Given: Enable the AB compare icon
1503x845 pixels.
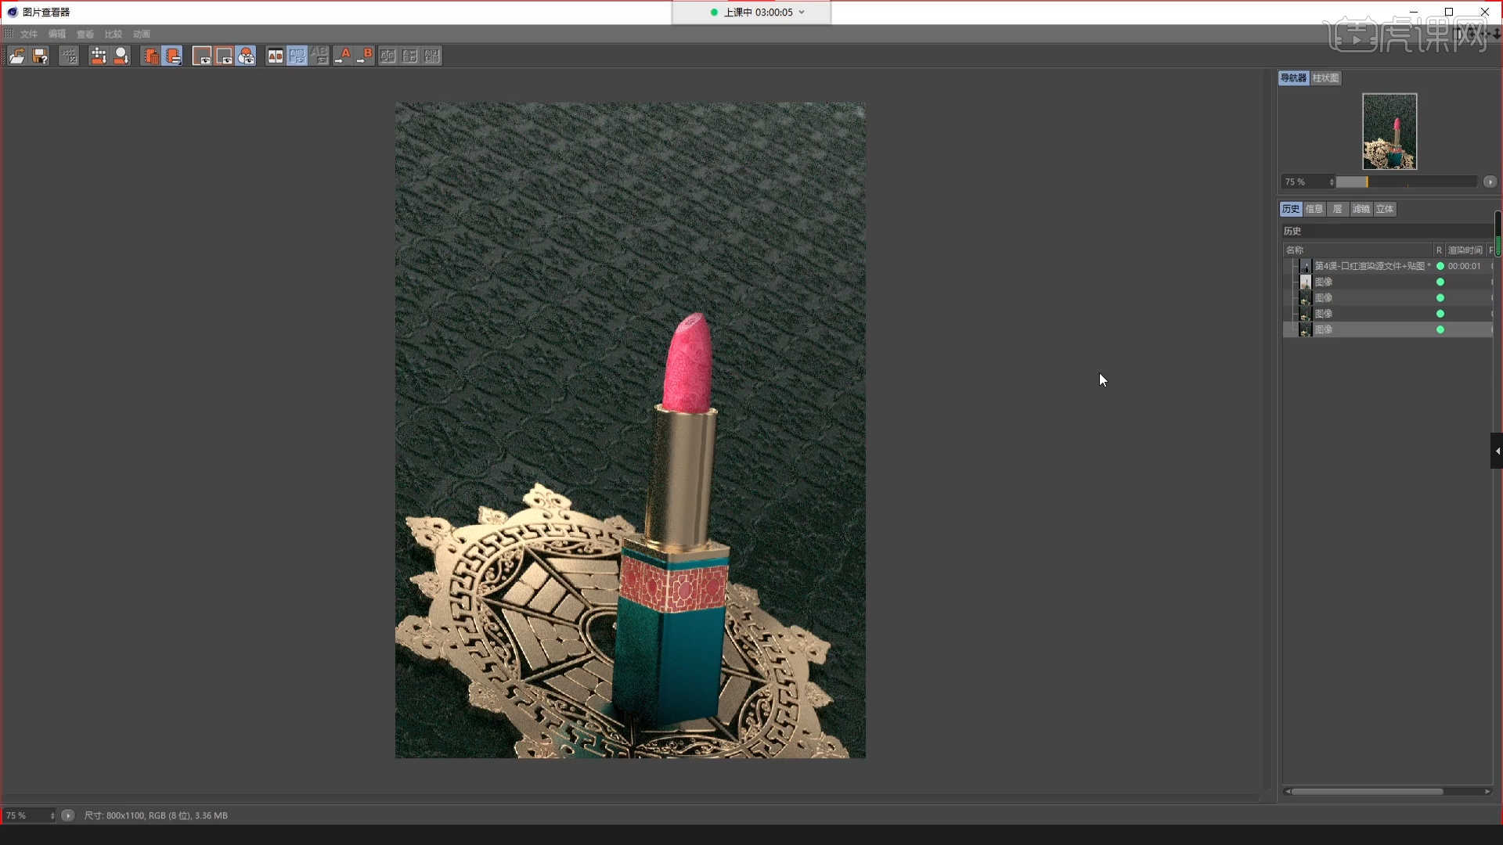Looking at the screenshot, I should (275, 56).
